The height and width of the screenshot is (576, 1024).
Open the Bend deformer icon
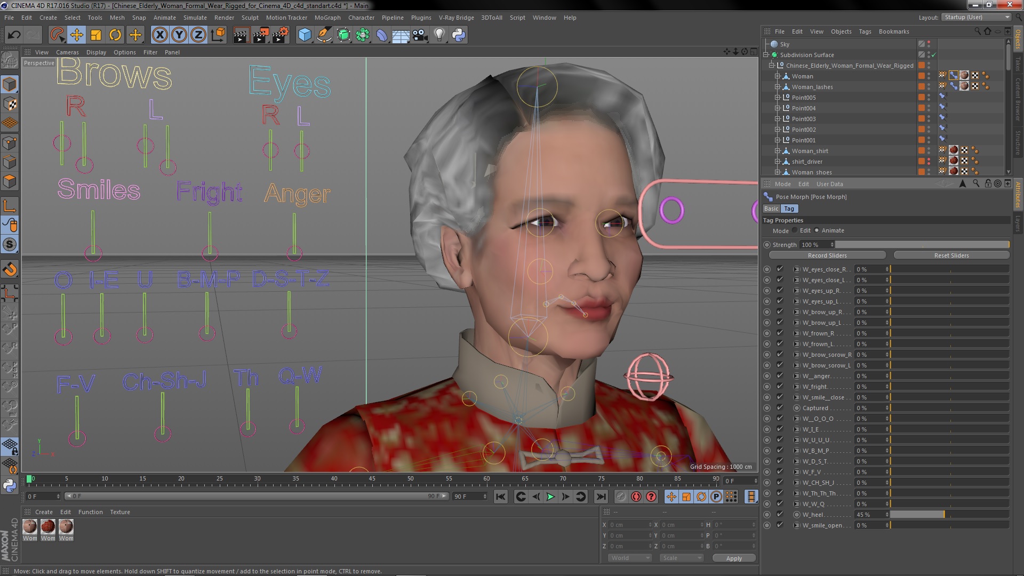(382, 35)
